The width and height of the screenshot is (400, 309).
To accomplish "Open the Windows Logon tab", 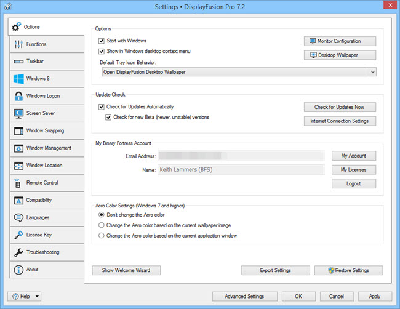I will (47, 96).
